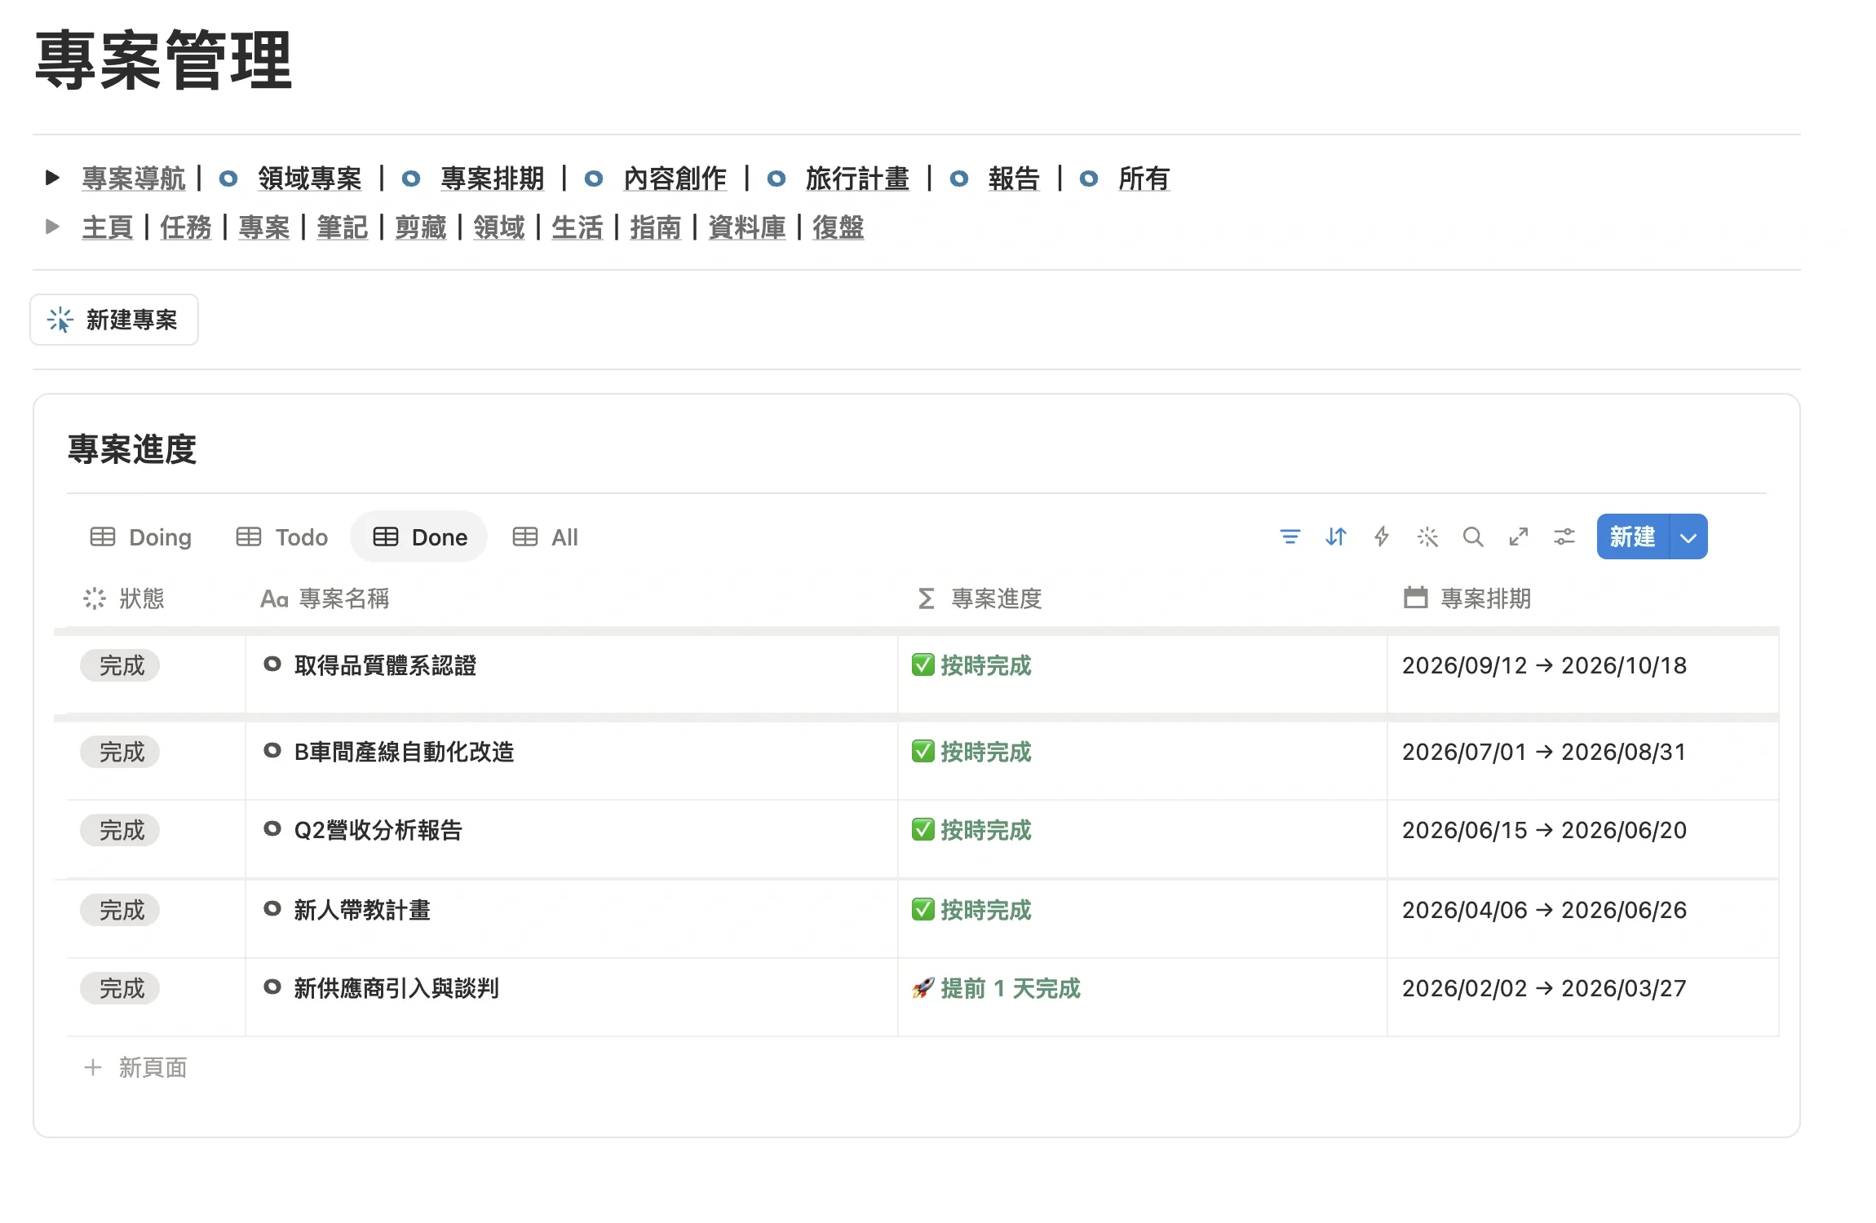Expand the 主頁 navigation toggle triangle
The height and width of the screenshot is (1223, 1876).
[52, 227]
